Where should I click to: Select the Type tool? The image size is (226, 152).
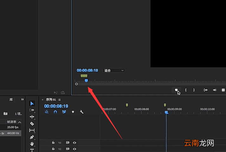pyautogui.click(x=32, y=150)
